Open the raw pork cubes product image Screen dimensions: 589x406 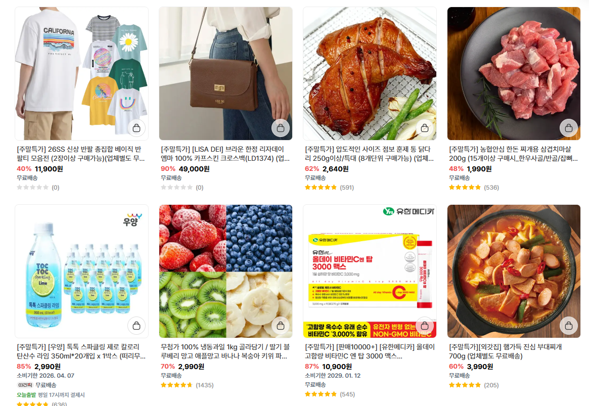click(514, 74)
